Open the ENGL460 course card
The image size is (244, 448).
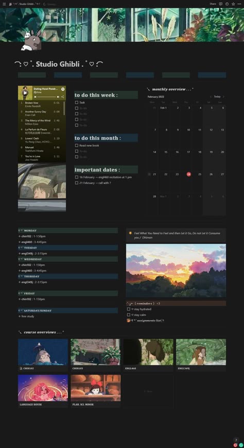coord(148,355)
